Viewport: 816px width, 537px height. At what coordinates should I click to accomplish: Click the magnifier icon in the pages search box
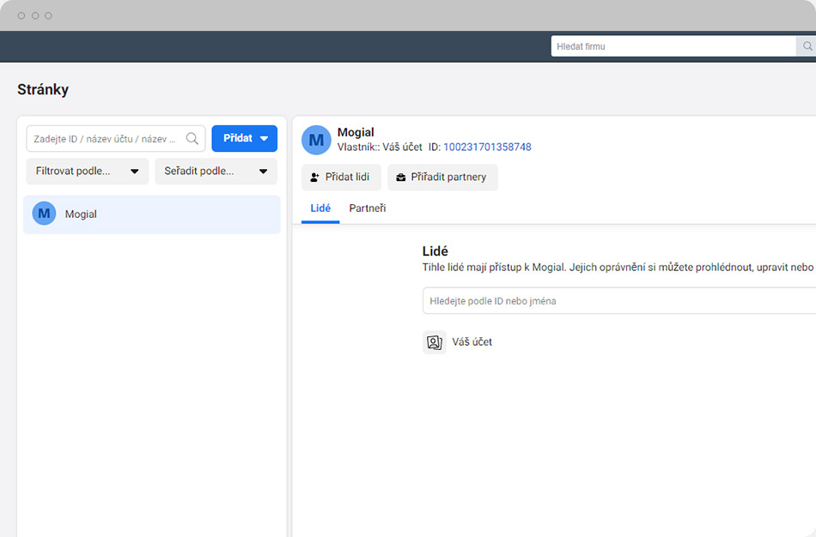pos(192,138)
